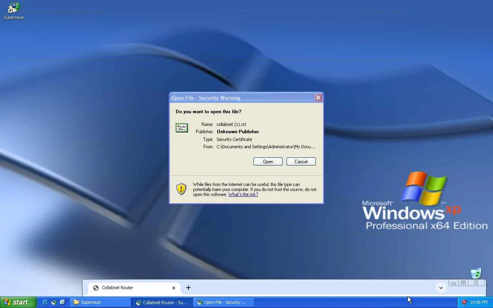Click the red security alert tray icon
This screenshot has height=308, width=493.
point(464,302)
